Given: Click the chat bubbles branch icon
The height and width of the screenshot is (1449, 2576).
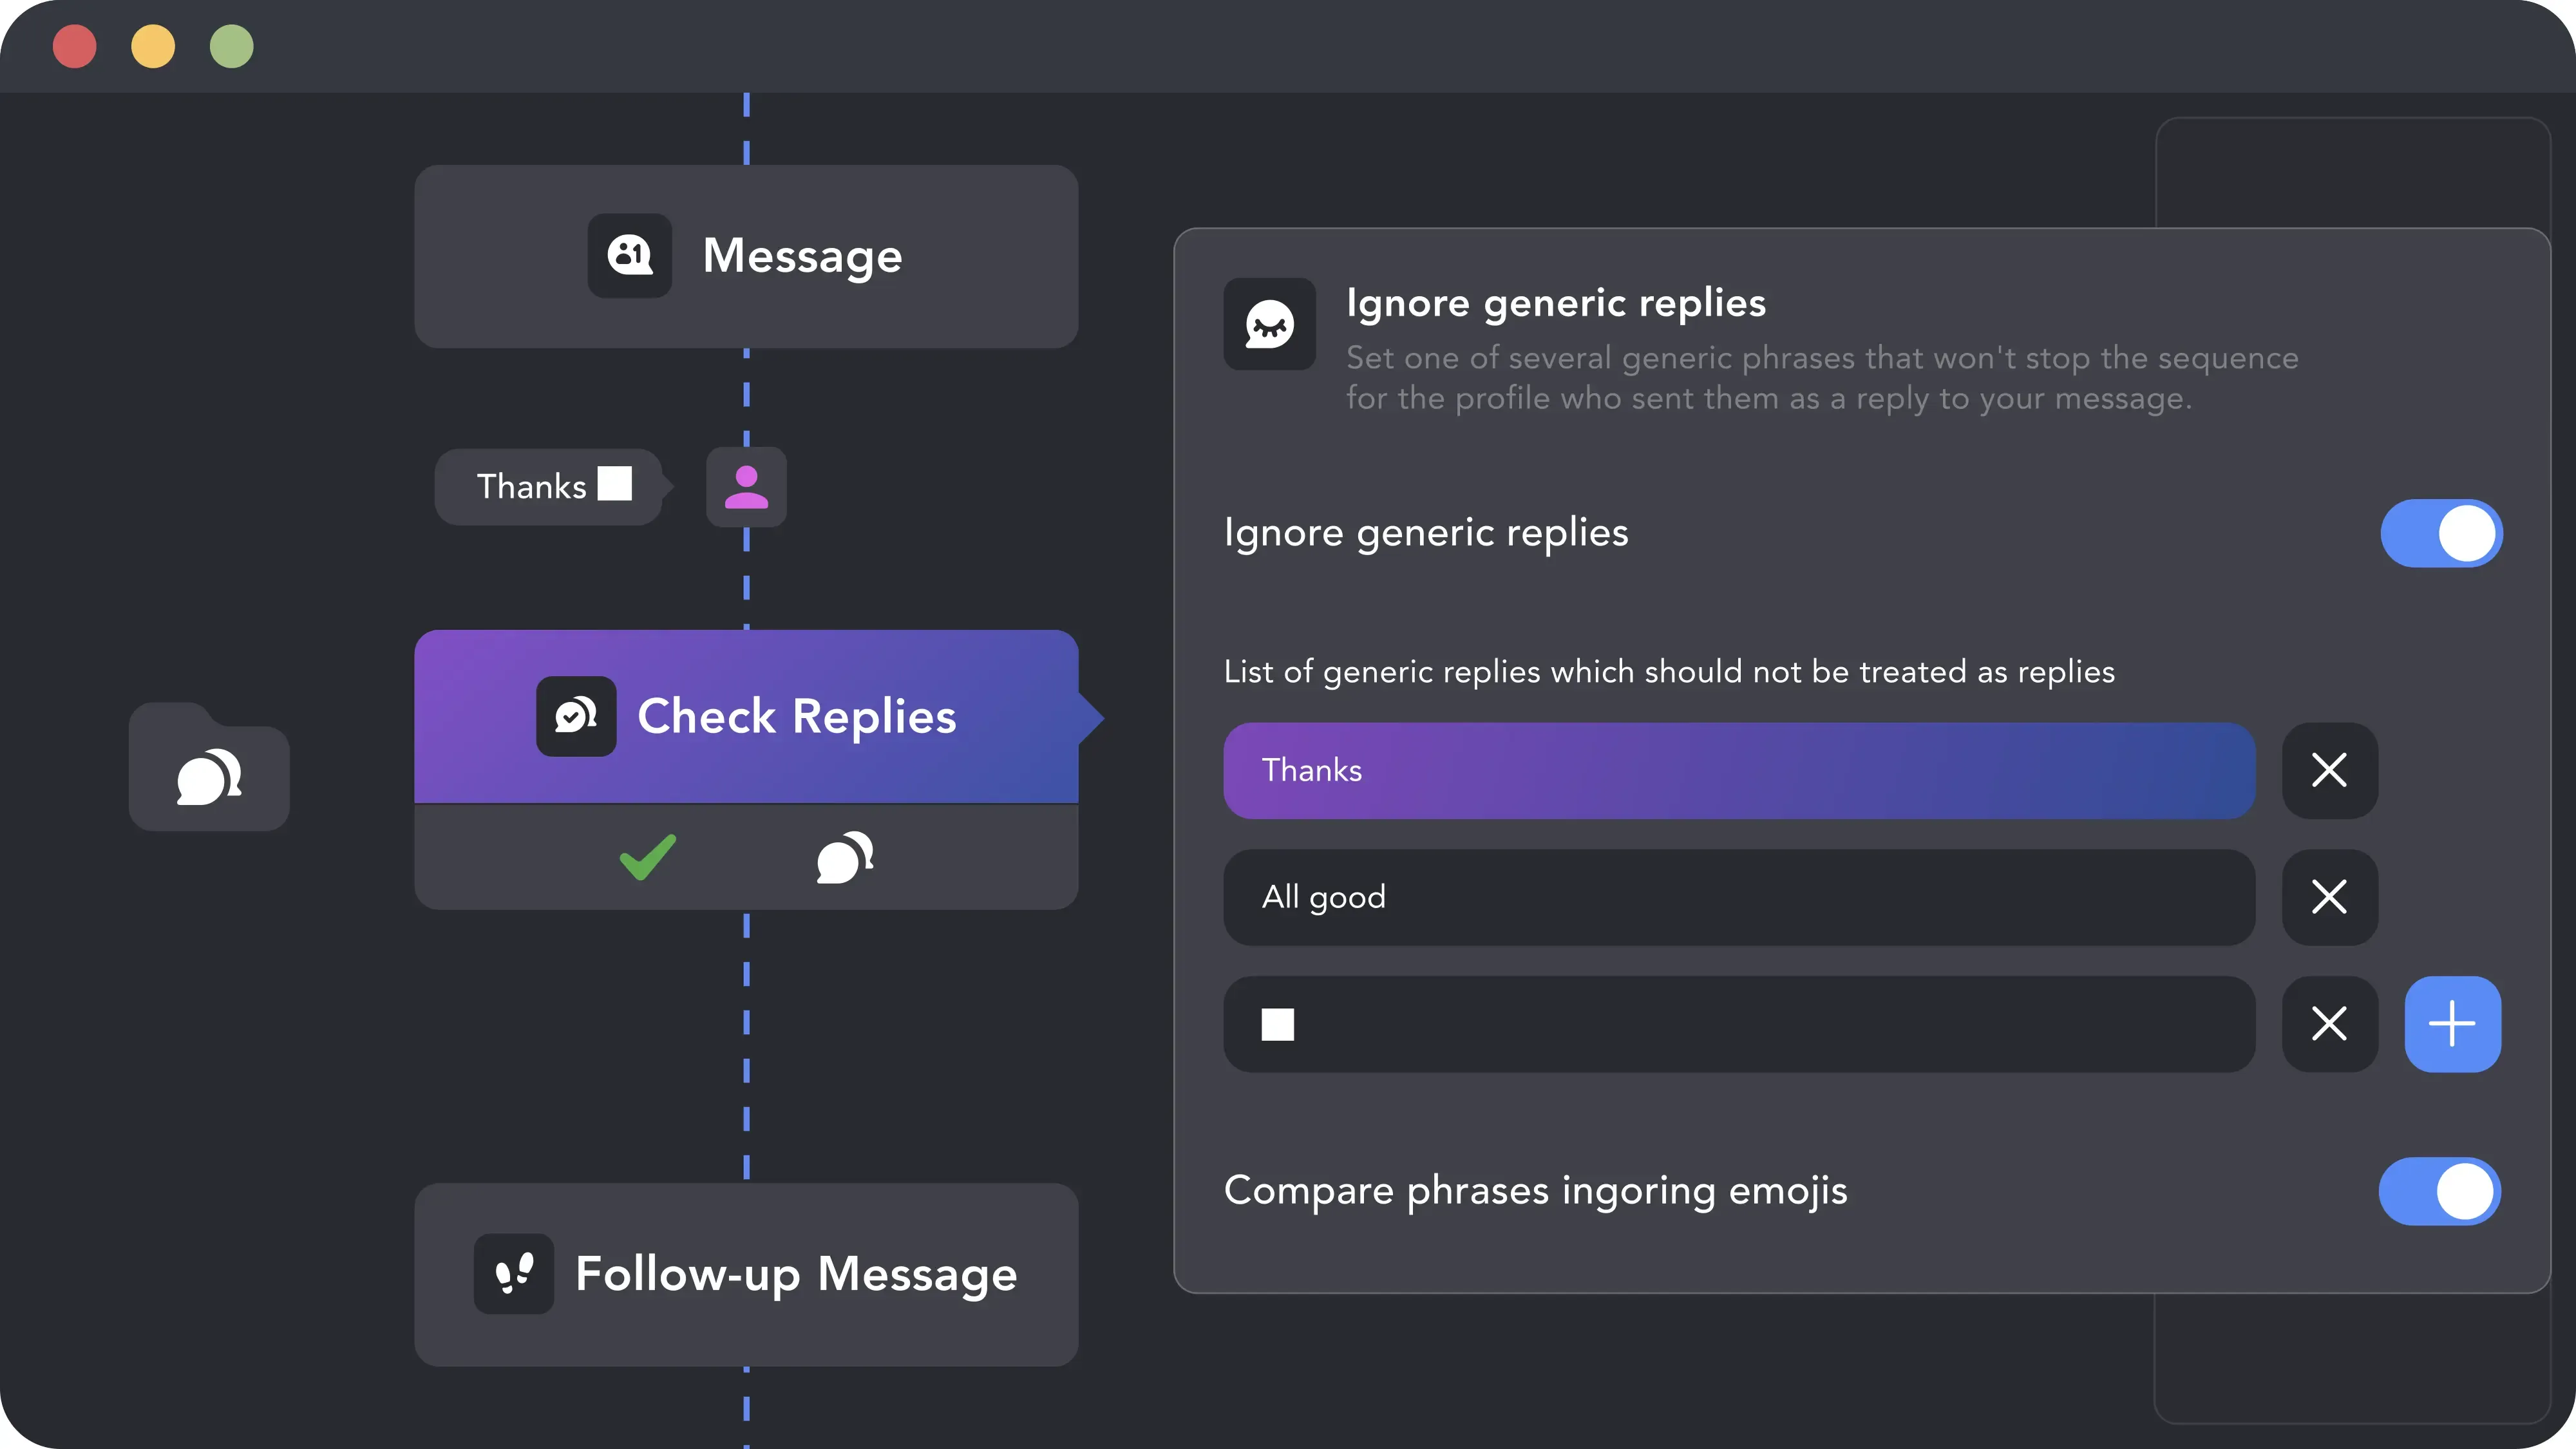Looking at the screenshot, I should pyautogui.click(x=845, y=857).
